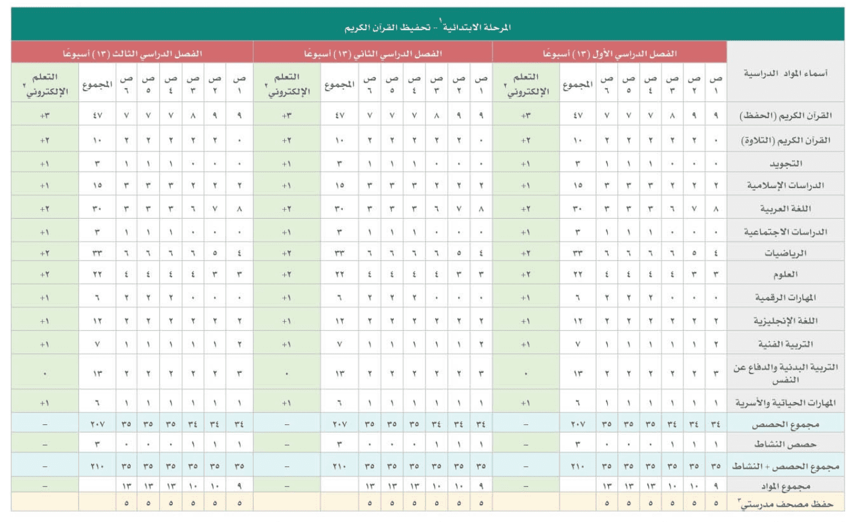
Task: Select the 'العلوم' subject label
Action: click(x=785, y=274)
